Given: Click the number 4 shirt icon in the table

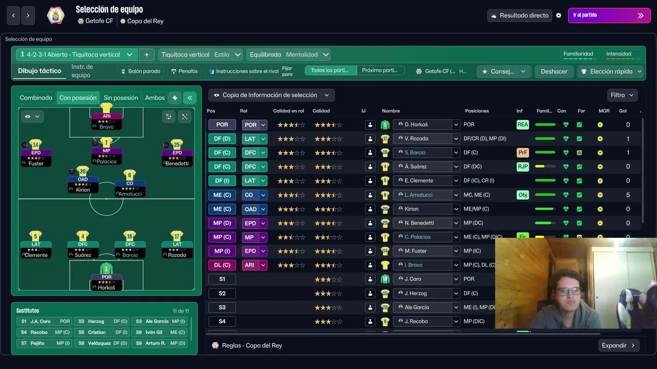Looking at the screenshot, I should coord(385,167).
